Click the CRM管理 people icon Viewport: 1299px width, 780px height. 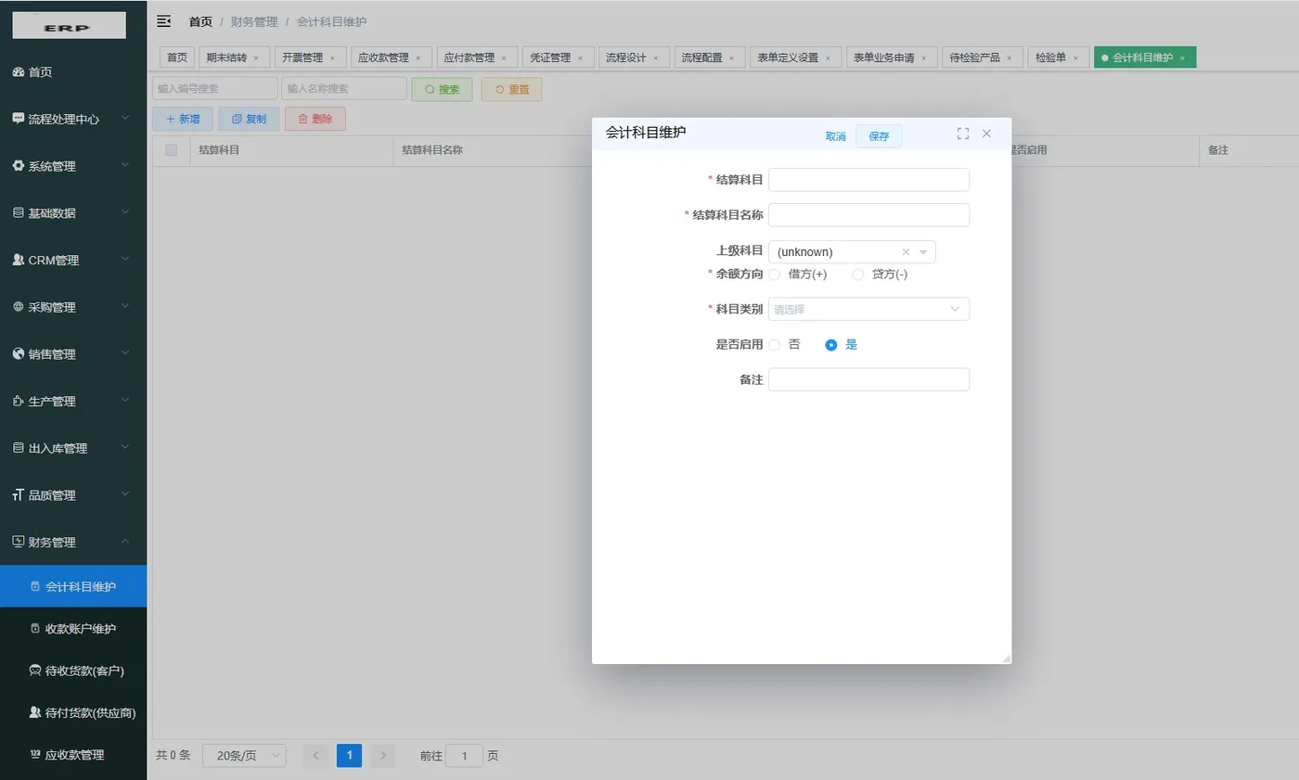point(18,260)
